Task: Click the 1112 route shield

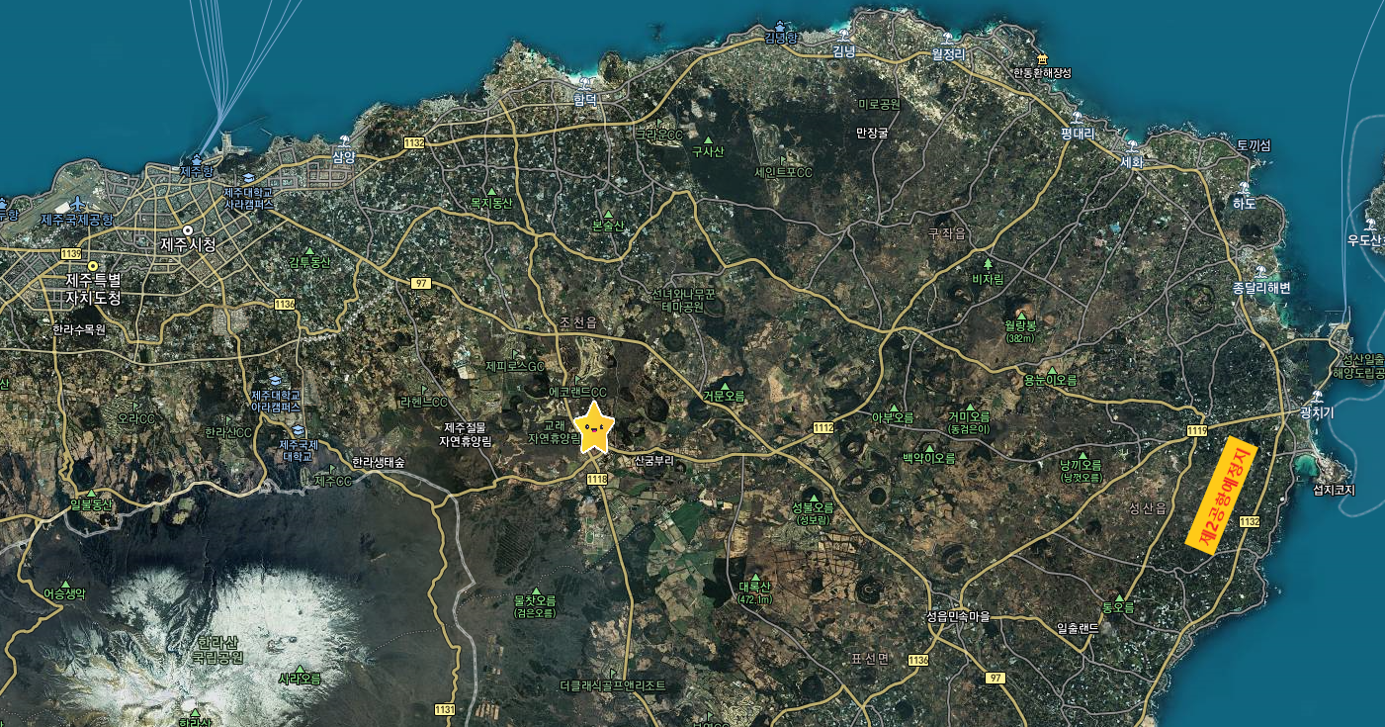Action: click(x=823, y=427)
